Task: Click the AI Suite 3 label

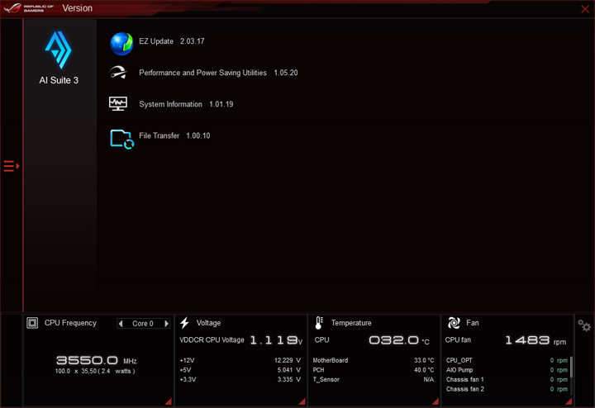Action: [59, 80]
